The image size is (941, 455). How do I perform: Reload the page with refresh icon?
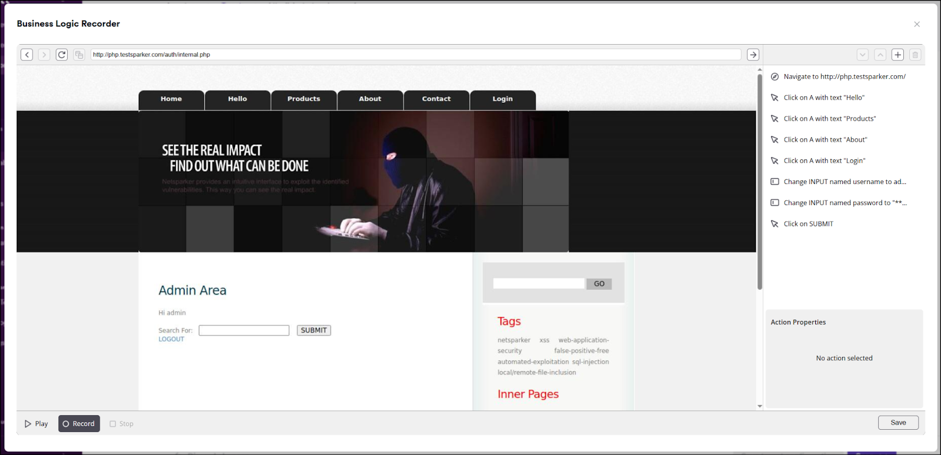62,55
